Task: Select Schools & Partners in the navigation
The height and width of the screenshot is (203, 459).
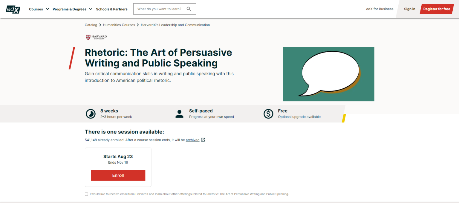Action: [112, 9]
